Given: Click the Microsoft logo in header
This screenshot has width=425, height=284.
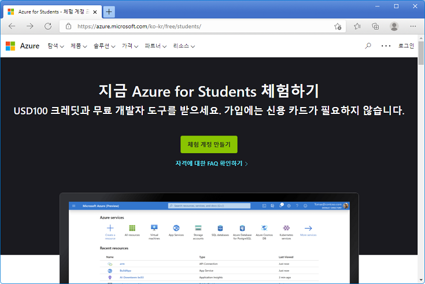Looking at the screenshot, I should click(x=10, y=46).
